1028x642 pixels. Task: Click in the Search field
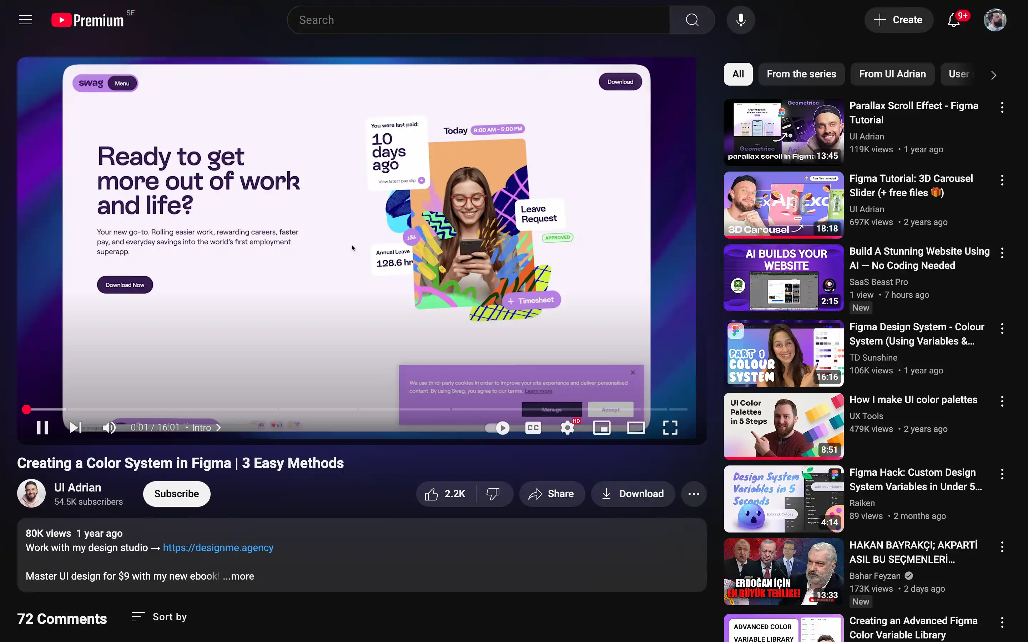[479, 20]
